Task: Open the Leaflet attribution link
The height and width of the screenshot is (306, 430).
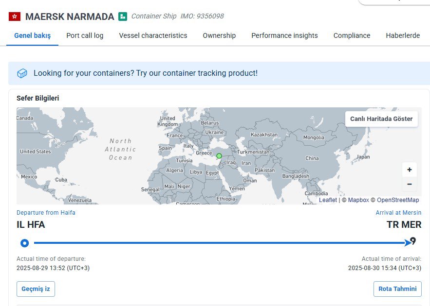Action: (328, 200)
